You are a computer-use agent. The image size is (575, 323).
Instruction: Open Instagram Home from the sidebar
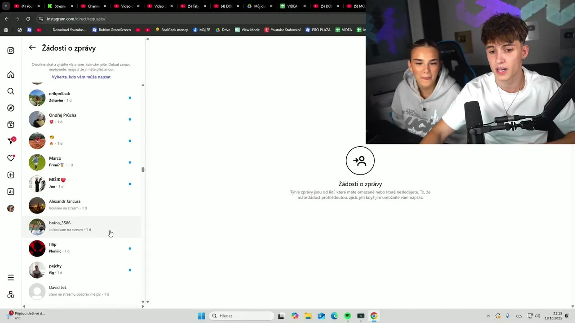coord(11,75)
